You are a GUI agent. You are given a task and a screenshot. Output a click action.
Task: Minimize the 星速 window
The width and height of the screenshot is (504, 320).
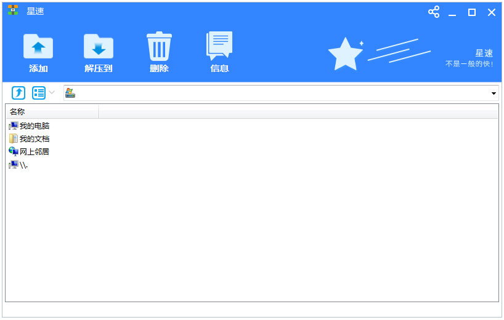(453, 12)
